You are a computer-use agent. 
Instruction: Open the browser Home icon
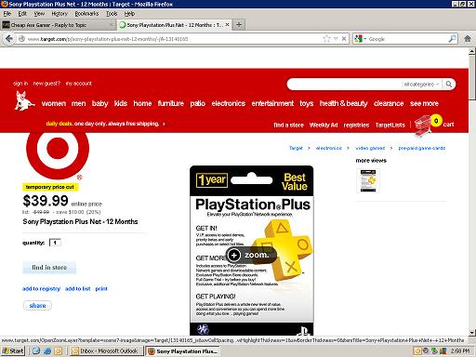(468, 39)
